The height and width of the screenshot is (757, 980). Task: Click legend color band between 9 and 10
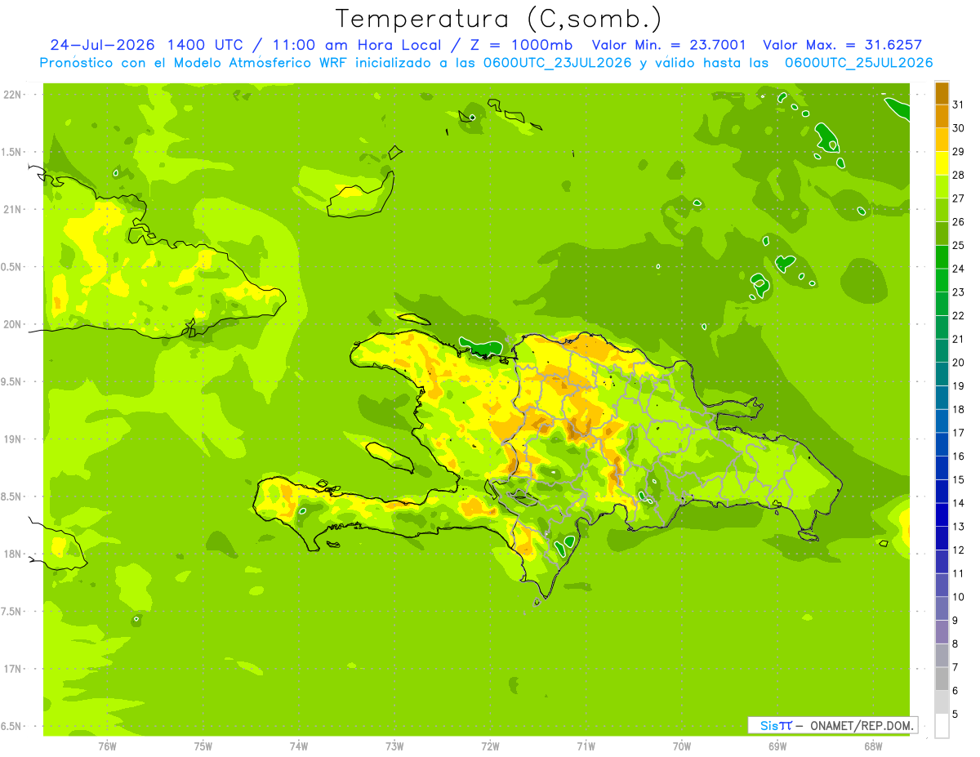942,608
